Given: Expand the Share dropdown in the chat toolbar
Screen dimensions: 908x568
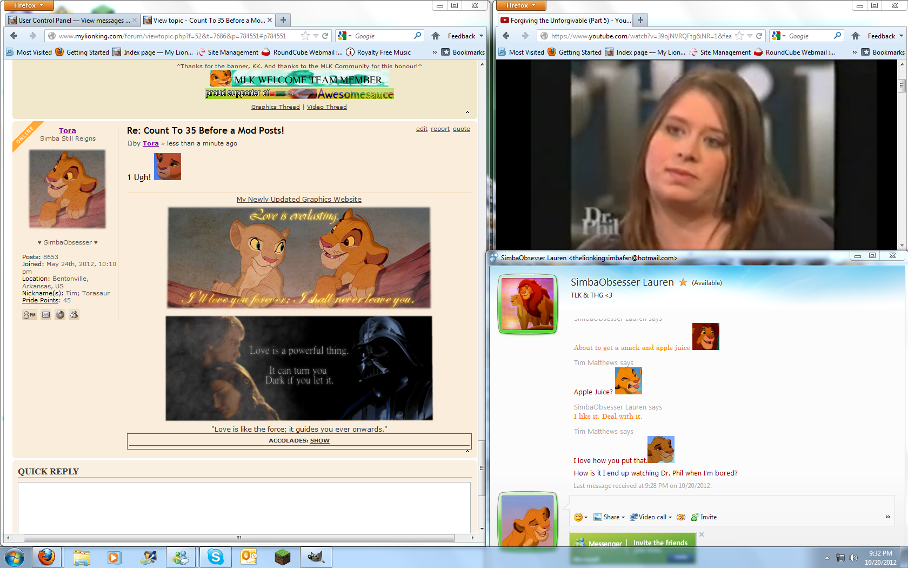Looking at the screenshot, I should tap(609, 517).
